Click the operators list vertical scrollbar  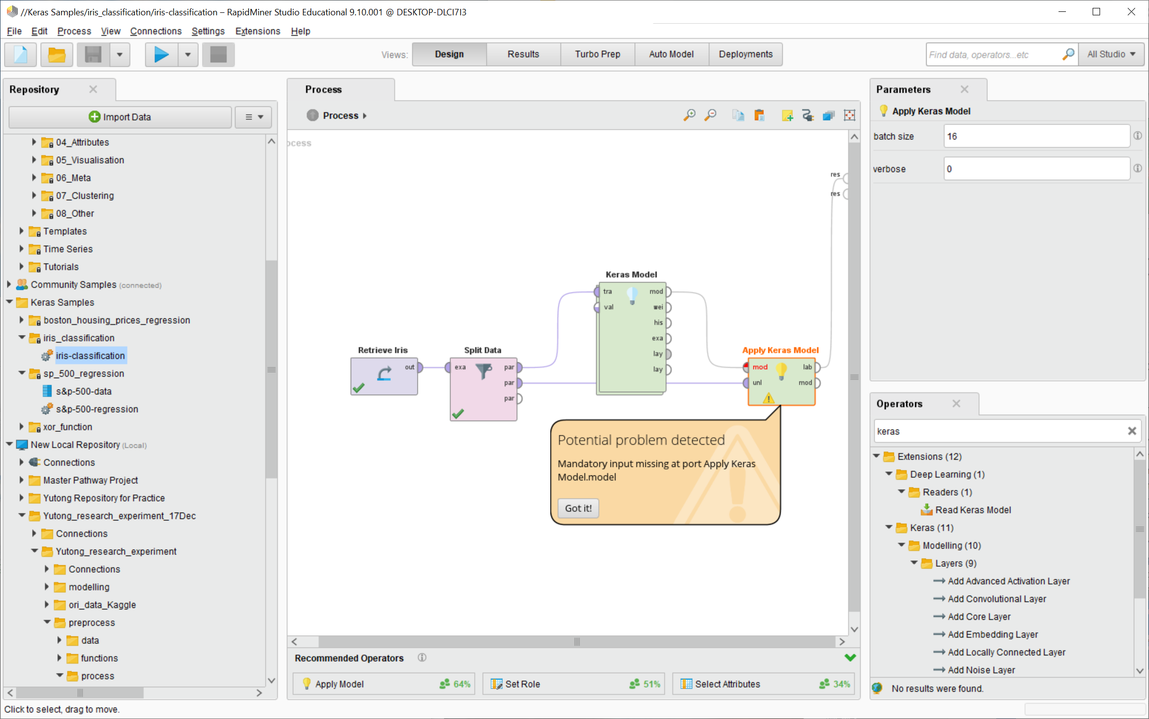[1140, 529]
